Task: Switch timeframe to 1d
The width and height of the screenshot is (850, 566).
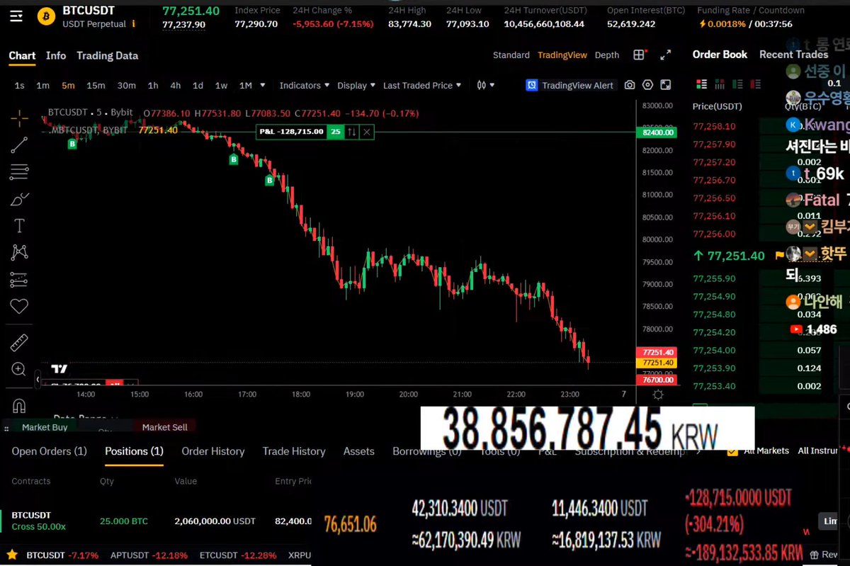Action: 198,85
